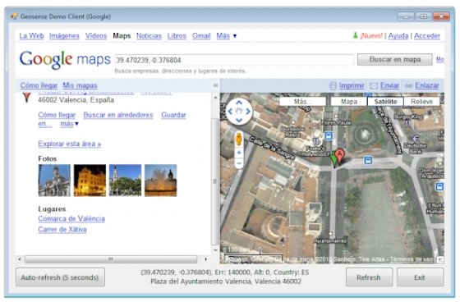The image size is (460, 302).
Task: Switch map to Mapa view
Action: pos(349,102)
